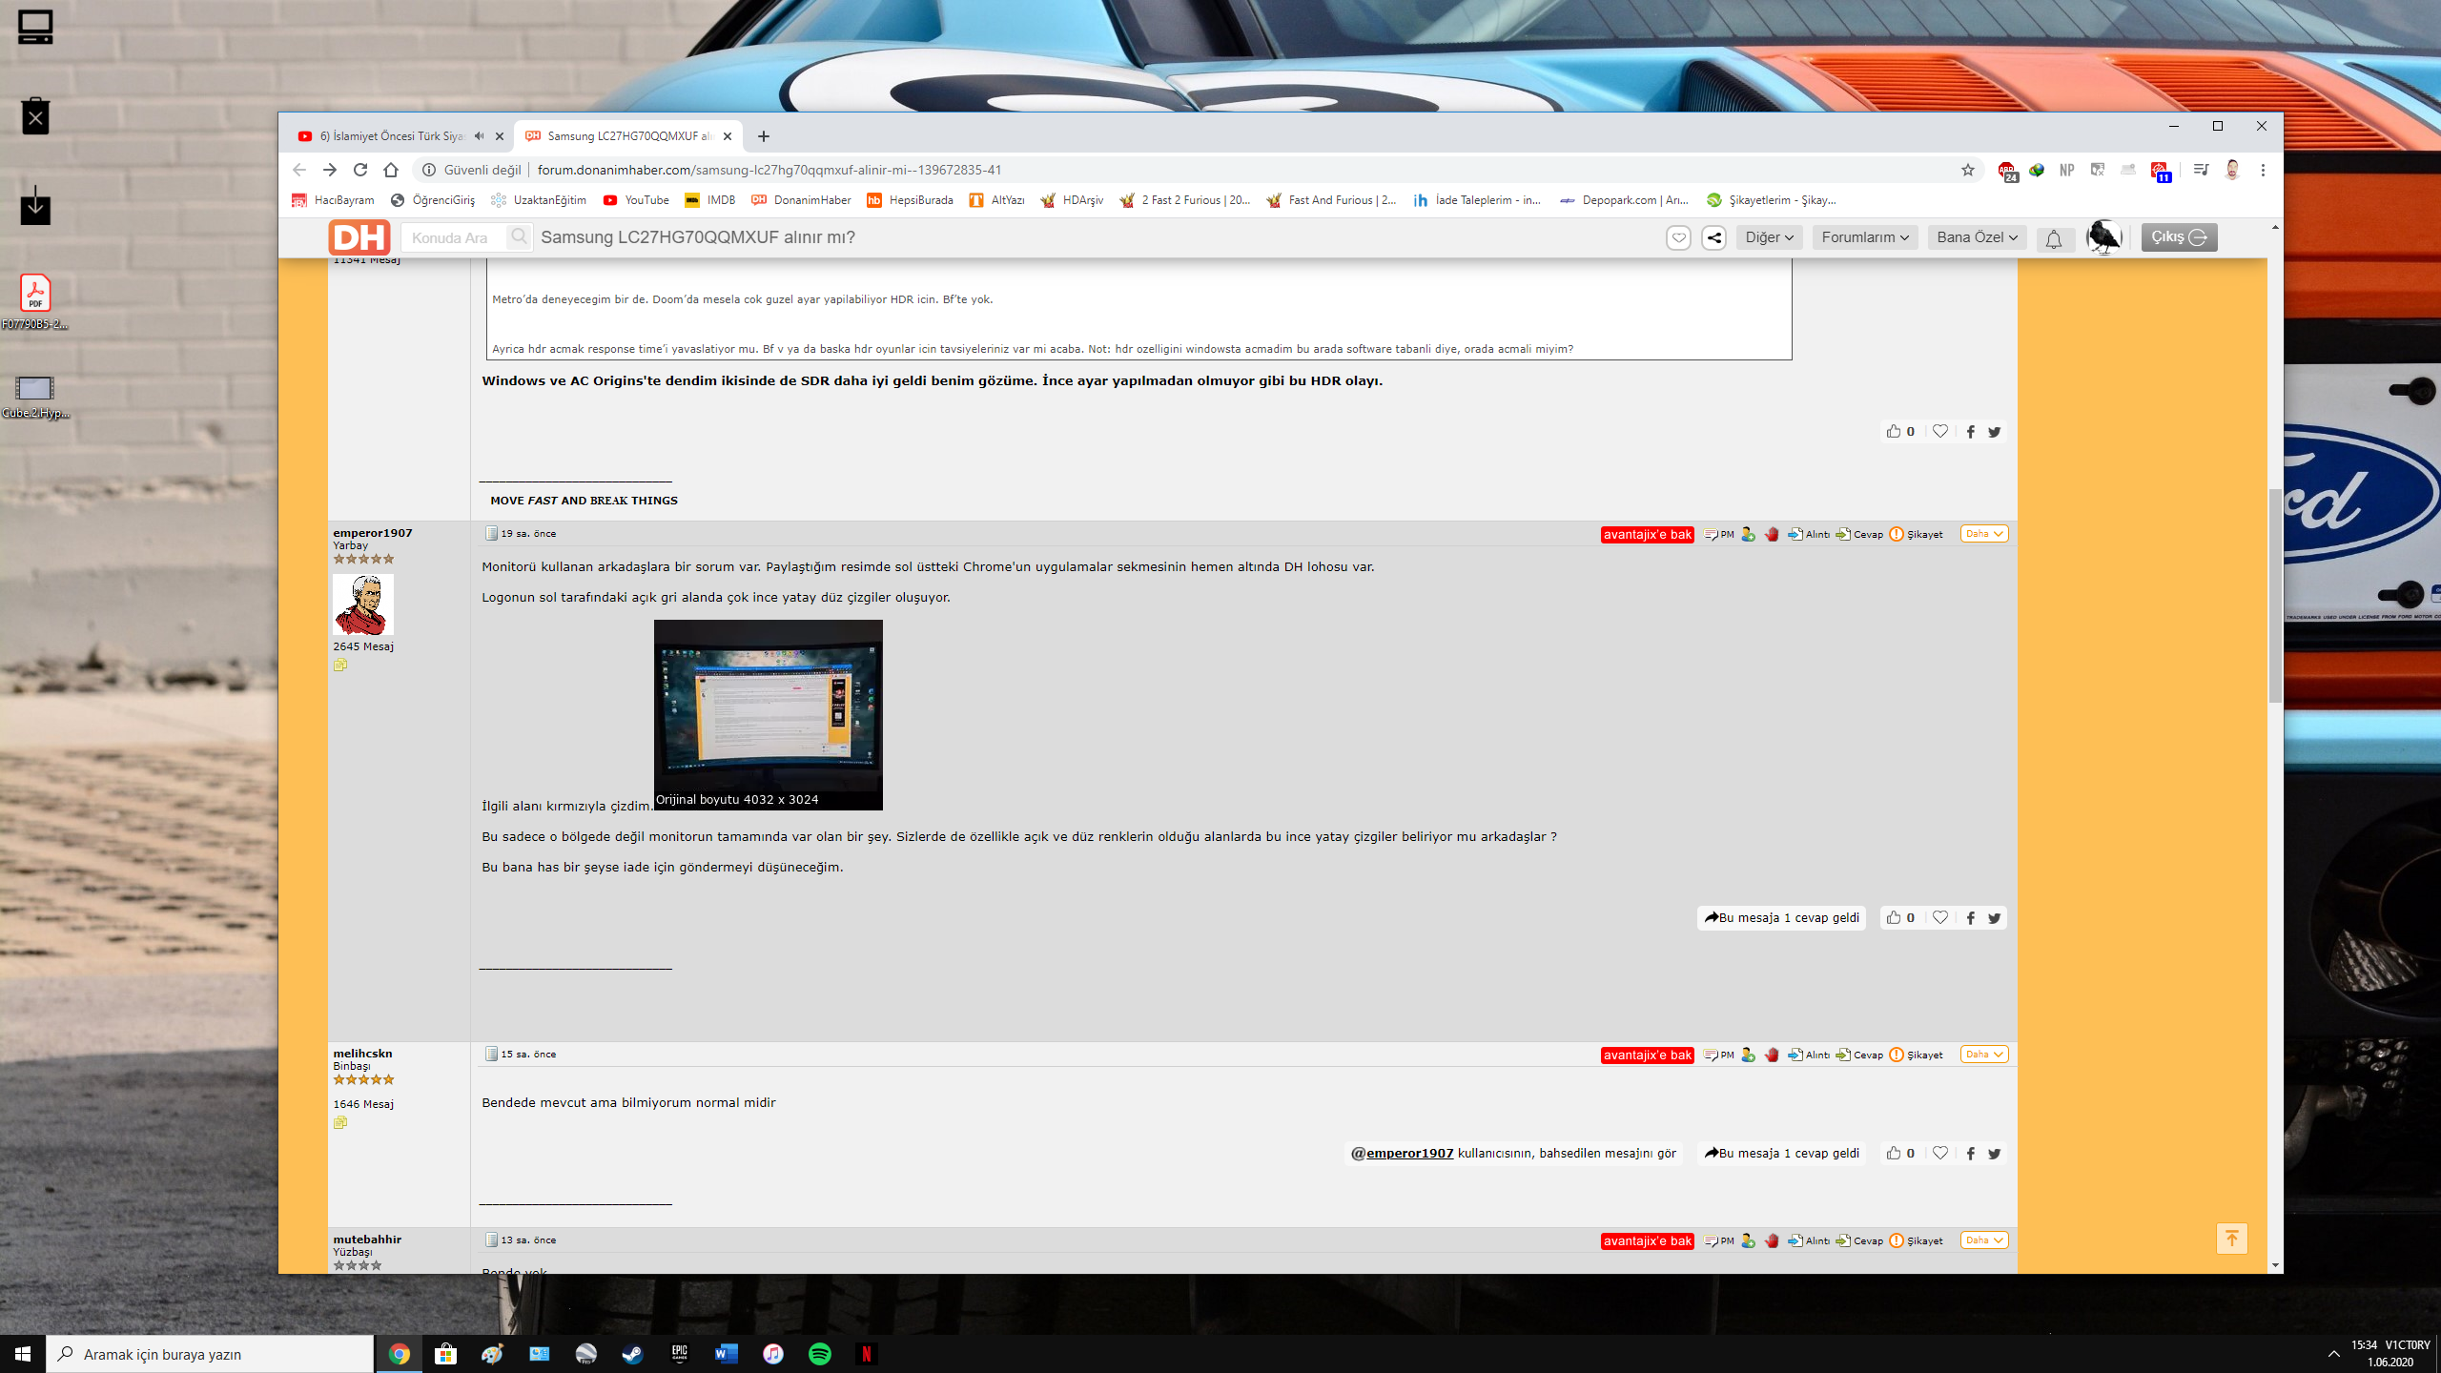
Task: Open the notifications bell in forum header
Action: pyautogui.click(x=2054, y=238)
